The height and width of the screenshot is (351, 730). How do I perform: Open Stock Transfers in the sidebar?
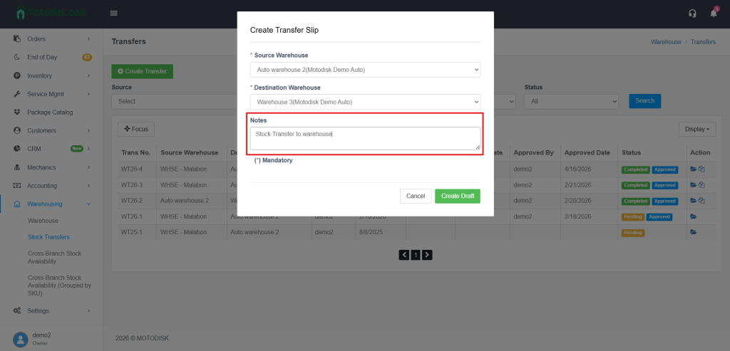coord(48,236)
